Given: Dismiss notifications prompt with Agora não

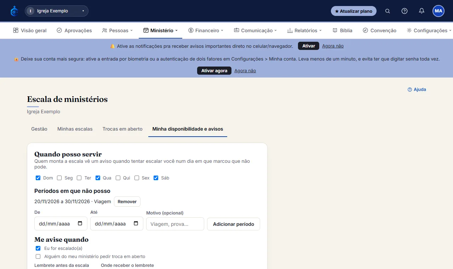Looking at the screenshot, I should (333, 46).
